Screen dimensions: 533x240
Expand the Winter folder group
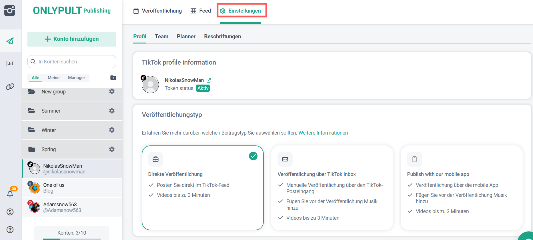tap(49, 130)
